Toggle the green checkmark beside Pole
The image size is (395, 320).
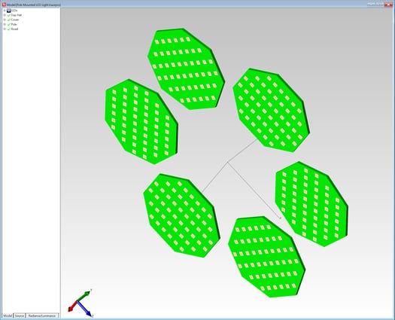point(9,24)
